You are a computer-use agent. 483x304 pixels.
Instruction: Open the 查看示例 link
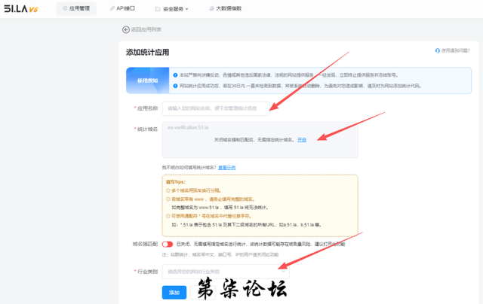pos(226,167)
